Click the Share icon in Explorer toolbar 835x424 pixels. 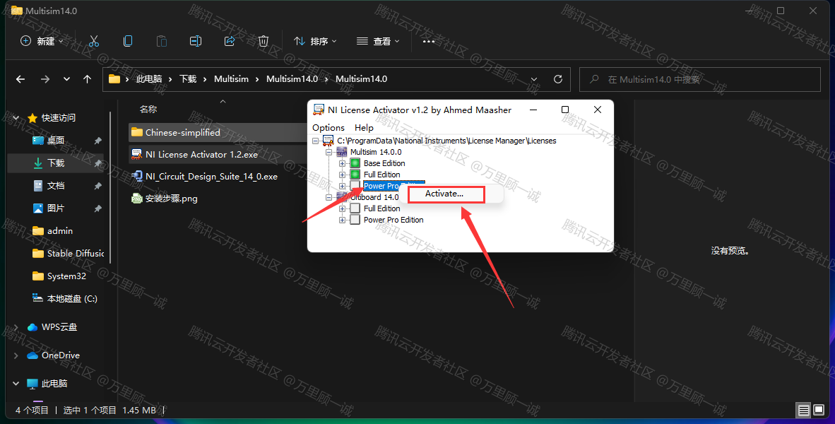click(230, 41)
